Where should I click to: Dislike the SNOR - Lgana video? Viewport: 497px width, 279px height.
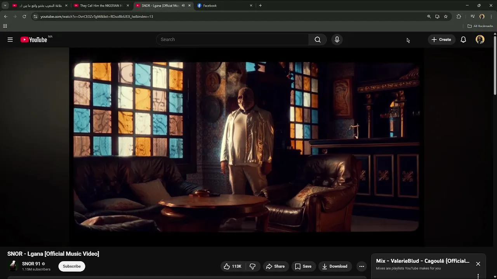pyautogui.click(x=253, y=266)
